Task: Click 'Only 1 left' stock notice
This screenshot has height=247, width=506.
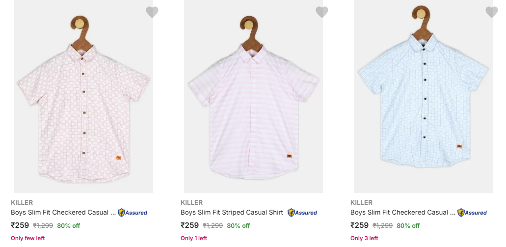Action: point(194,238)
